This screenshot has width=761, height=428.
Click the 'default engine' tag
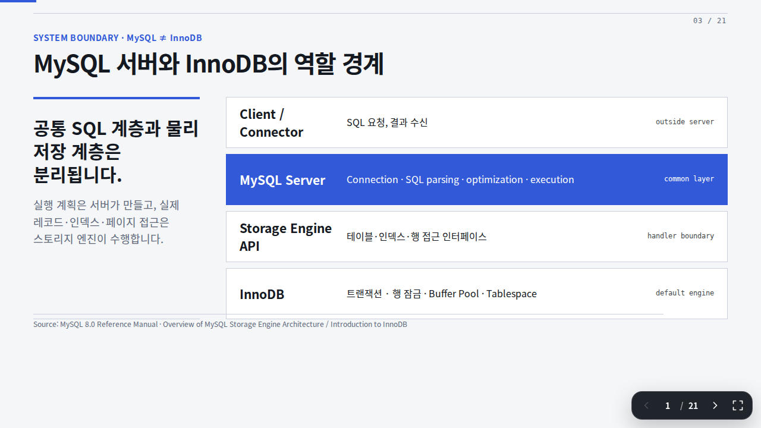click(x=685, y=293)
